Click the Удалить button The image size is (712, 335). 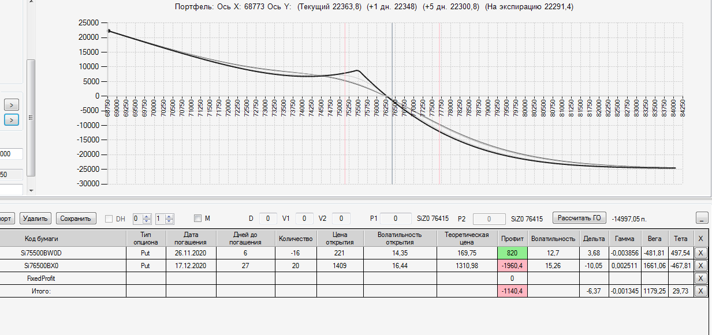pos(36,219)
